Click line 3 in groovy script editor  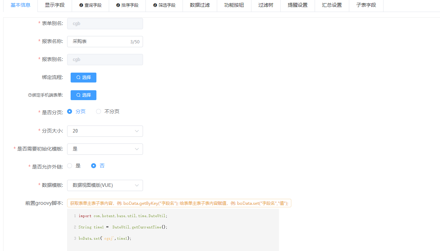point(141,239)
